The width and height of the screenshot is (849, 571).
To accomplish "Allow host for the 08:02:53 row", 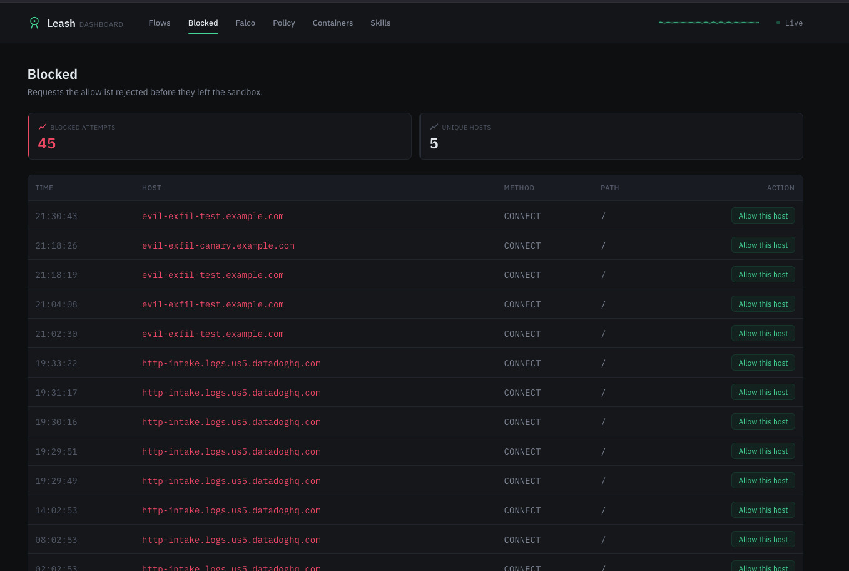I will click(763, 539).
